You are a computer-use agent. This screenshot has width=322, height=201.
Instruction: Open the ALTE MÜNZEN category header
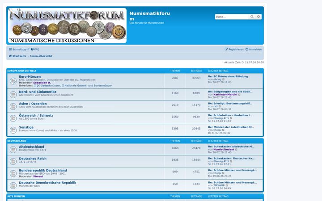[x=16, y=196]
